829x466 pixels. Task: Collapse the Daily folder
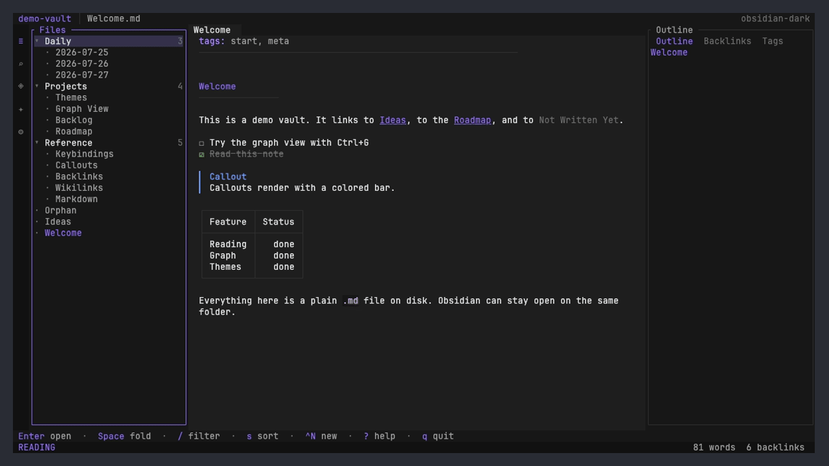coord(37,41)
